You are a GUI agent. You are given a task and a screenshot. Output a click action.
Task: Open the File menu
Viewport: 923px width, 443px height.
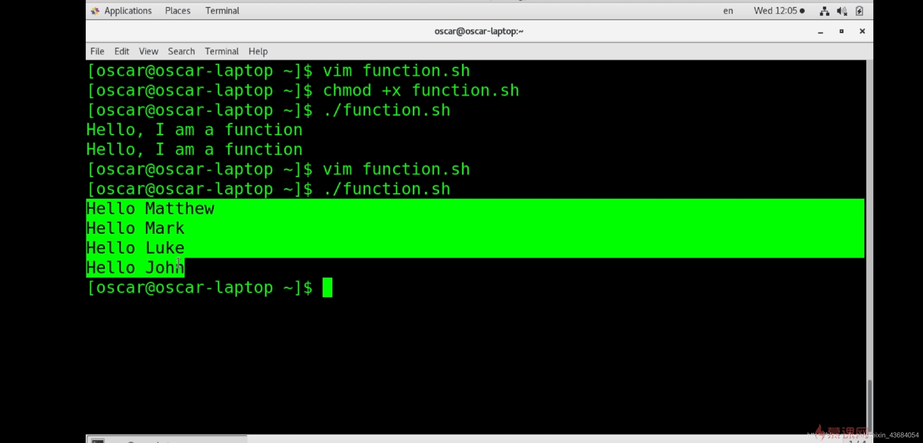(x=97, y=51)
